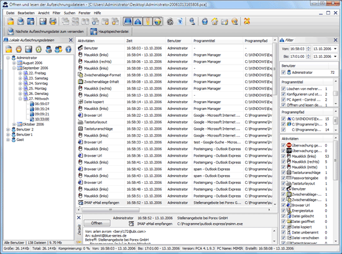Image resolution: width=342 pixels, height=254 pixels.
Task: Expand the Oktober 2006 tree node
Action: click(14, 124)
